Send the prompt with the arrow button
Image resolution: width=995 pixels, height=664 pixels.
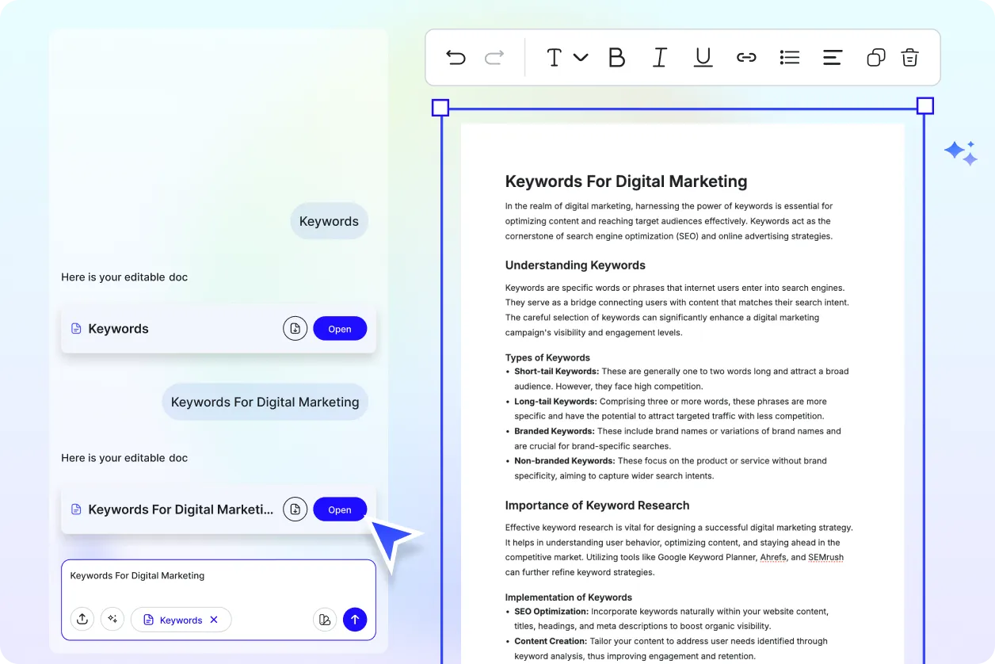tap(355, 620)
